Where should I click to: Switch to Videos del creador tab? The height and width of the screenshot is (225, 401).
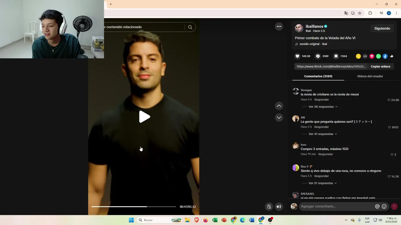(370, 76)
